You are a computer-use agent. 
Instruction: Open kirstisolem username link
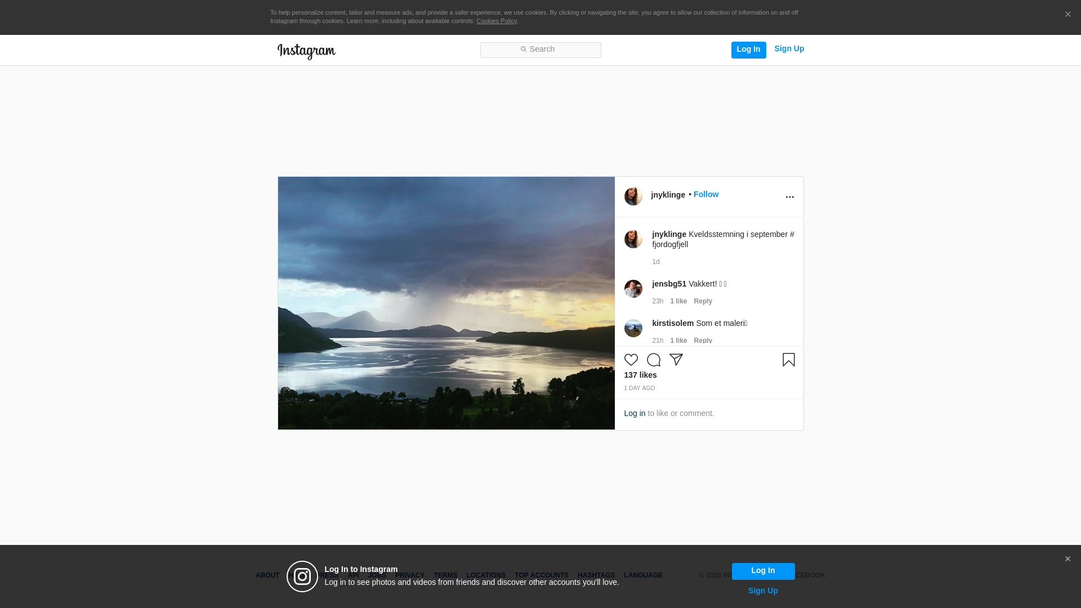tap(673, 323)
